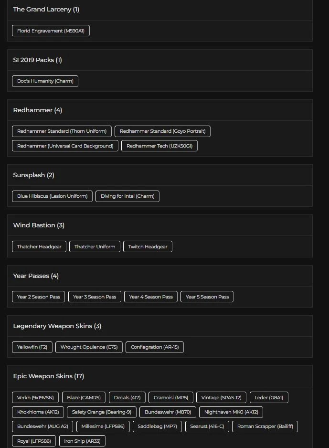Click Redhammer Standard (Thorn Uniform) tag

62,131
